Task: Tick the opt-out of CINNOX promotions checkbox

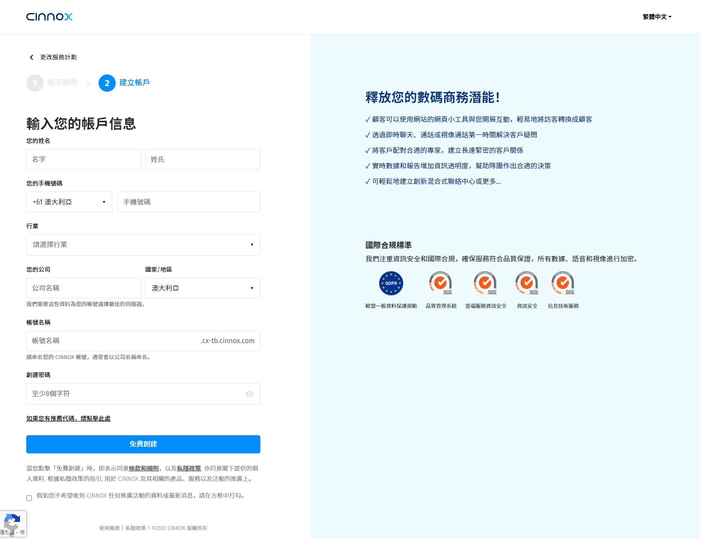Action: 29,498
